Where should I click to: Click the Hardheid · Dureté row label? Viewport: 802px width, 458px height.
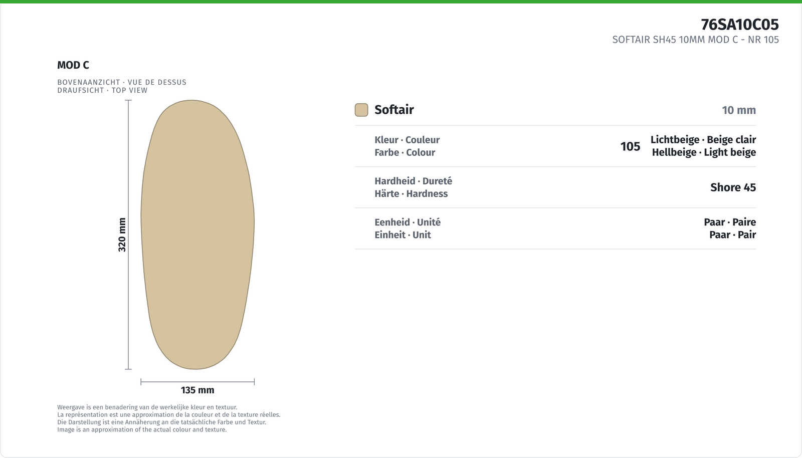(413, 181)
